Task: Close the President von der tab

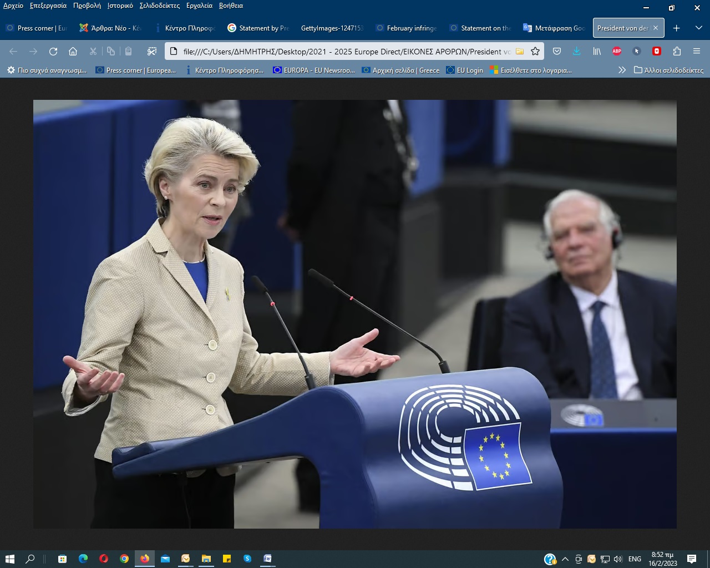Action: pyautogui.click(x=656, y=28)
